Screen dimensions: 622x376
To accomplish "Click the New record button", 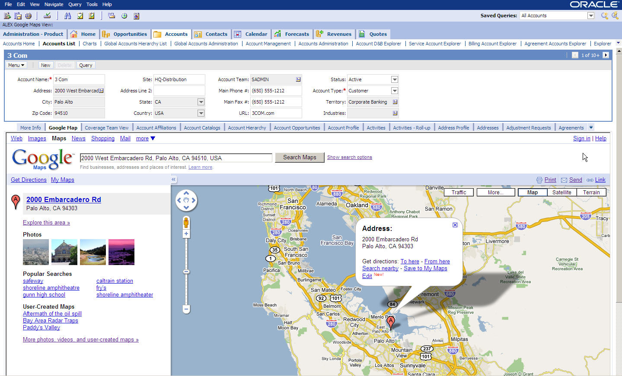I will tap(45, 65).
